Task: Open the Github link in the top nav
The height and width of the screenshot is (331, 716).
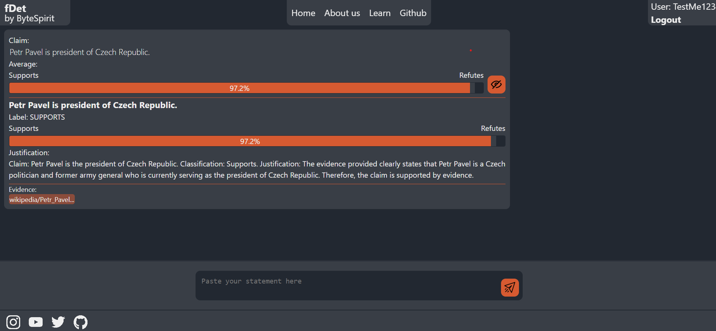Action: pos(413,13)
